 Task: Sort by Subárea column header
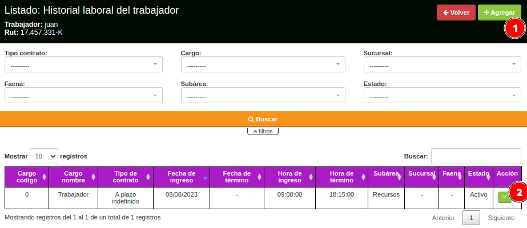coord(386,177)
